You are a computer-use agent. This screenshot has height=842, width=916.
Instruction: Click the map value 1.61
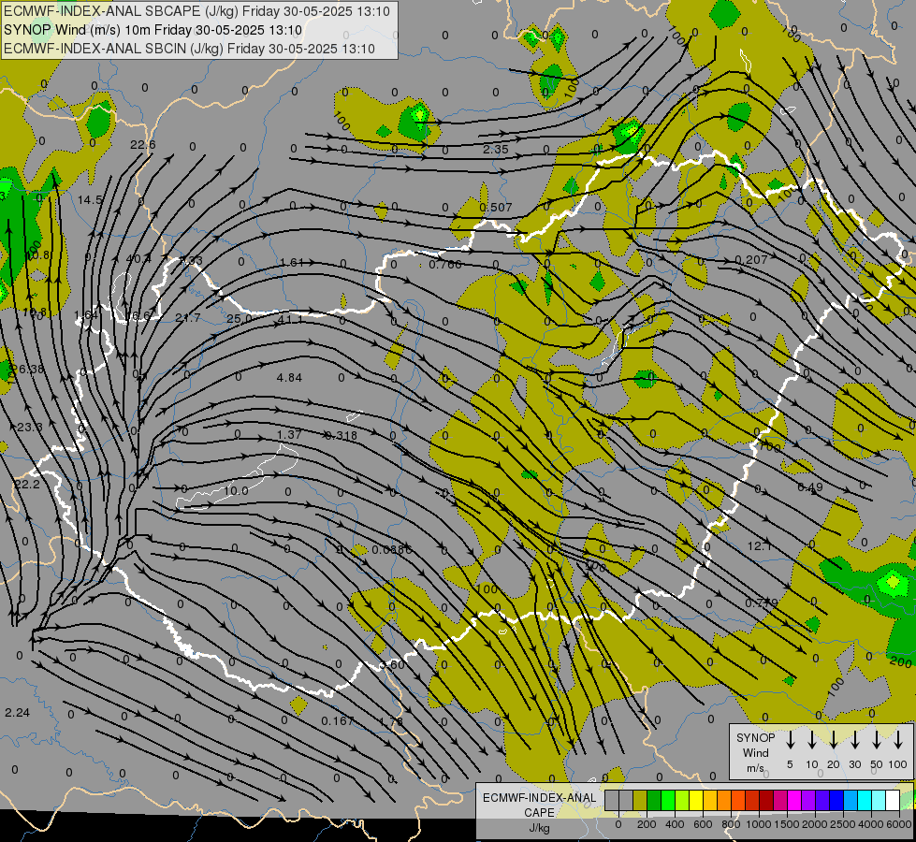pyautogui.click(x=292, y=263)
